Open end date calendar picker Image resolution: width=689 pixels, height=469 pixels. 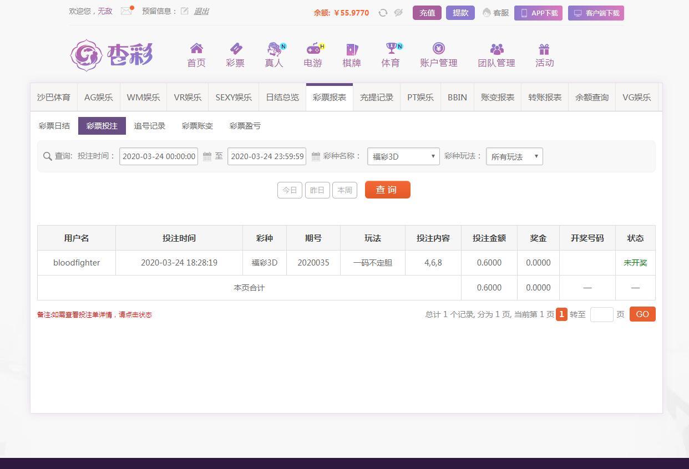point(316,156)
